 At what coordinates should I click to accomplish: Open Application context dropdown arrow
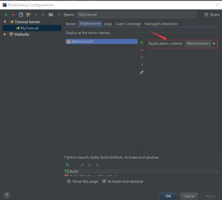(214, 44)
